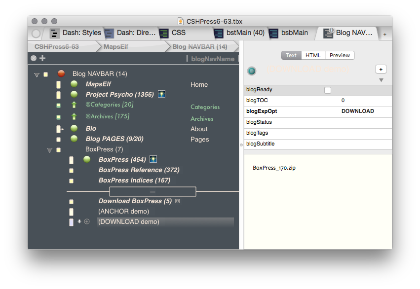Click the note icon of Bio row
This screenshot has width=420, height=289.
point(59,129)
